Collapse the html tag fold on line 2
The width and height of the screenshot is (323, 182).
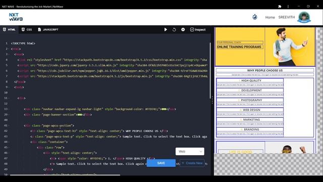point(9,49)
